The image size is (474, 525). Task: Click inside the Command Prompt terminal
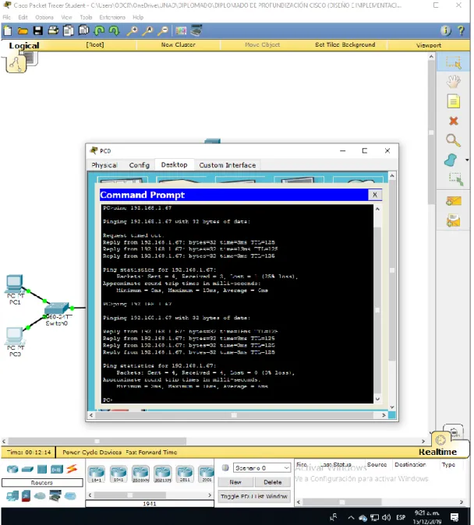tap(237, 304)
